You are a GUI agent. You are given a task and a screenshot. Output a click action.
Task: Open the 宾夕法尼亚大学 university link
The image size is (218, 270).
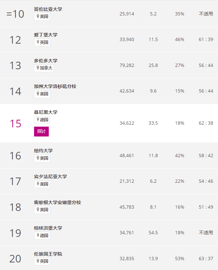[x=50, y=176]
